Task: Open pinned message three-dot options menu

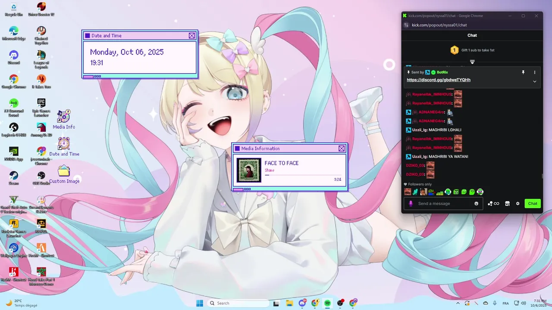Action: pyautogui.click(x=535, y=72)
